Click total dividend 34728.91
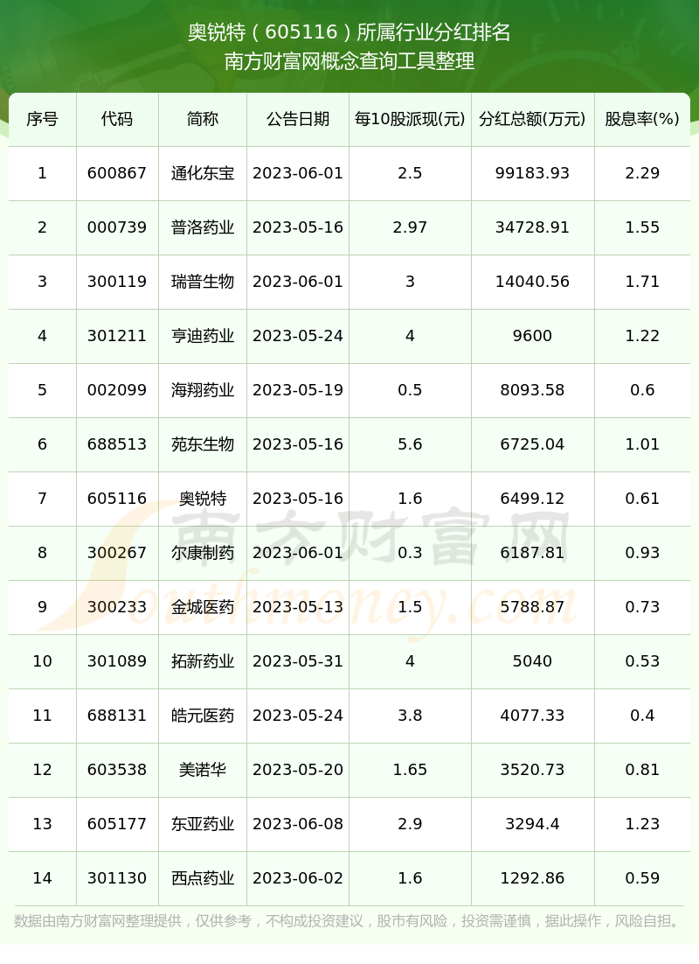Image resolution: width=699 pixels, height=964 pixels. [532, 227]
